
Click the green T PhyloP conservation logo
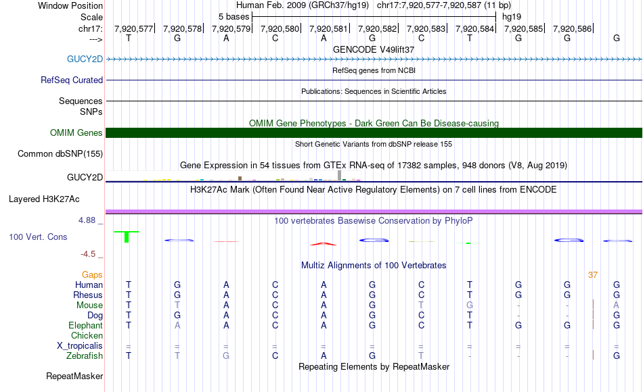point(127,237)
